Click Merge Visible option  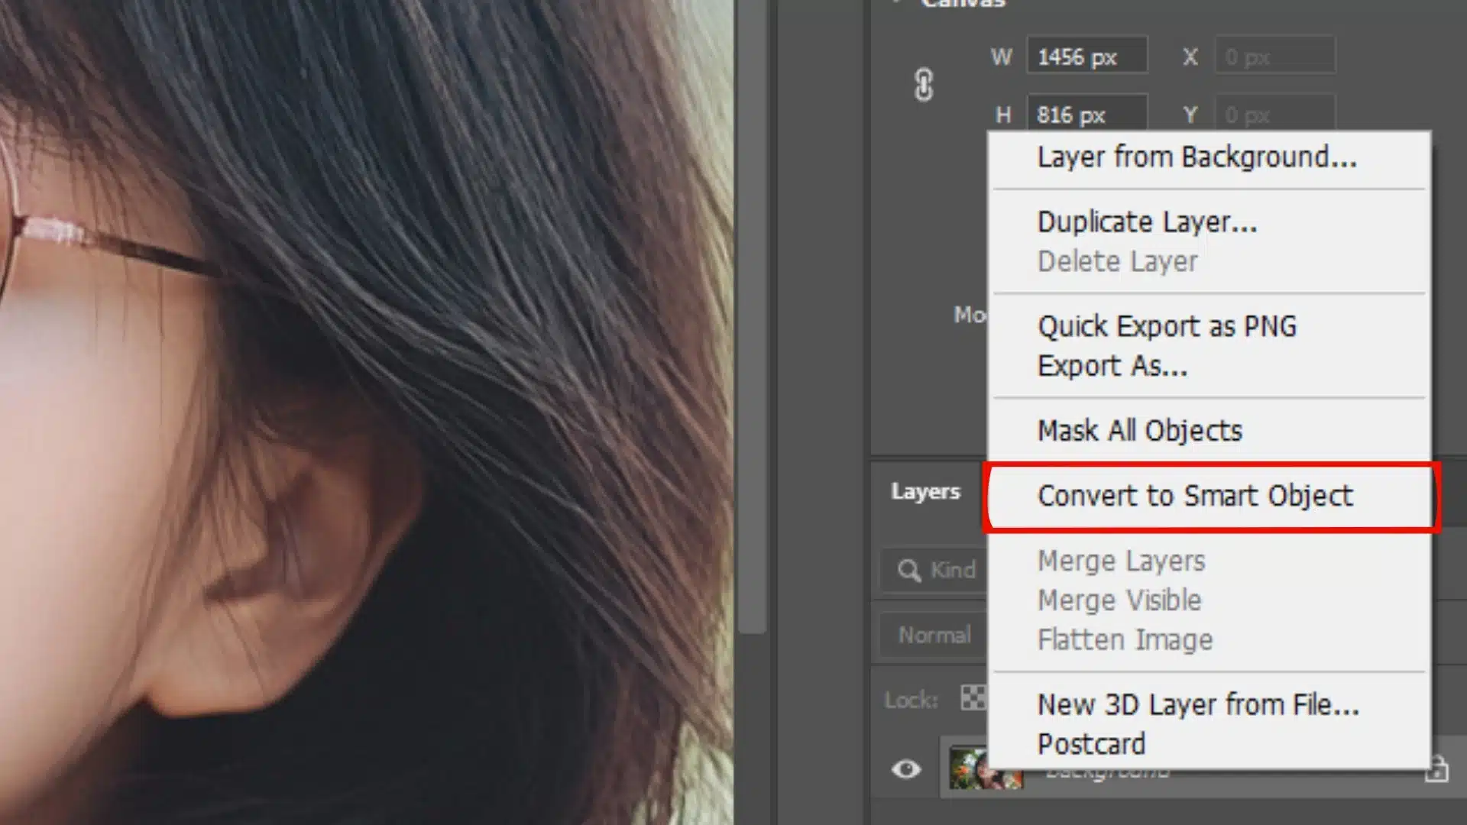pos(1119,600)
